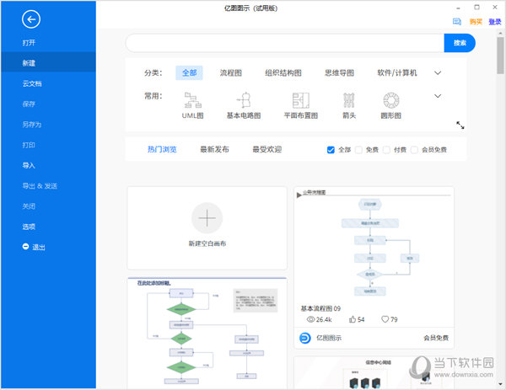Click in the template search field
This screenshot has height=390, width=506.
coord(285,43)
